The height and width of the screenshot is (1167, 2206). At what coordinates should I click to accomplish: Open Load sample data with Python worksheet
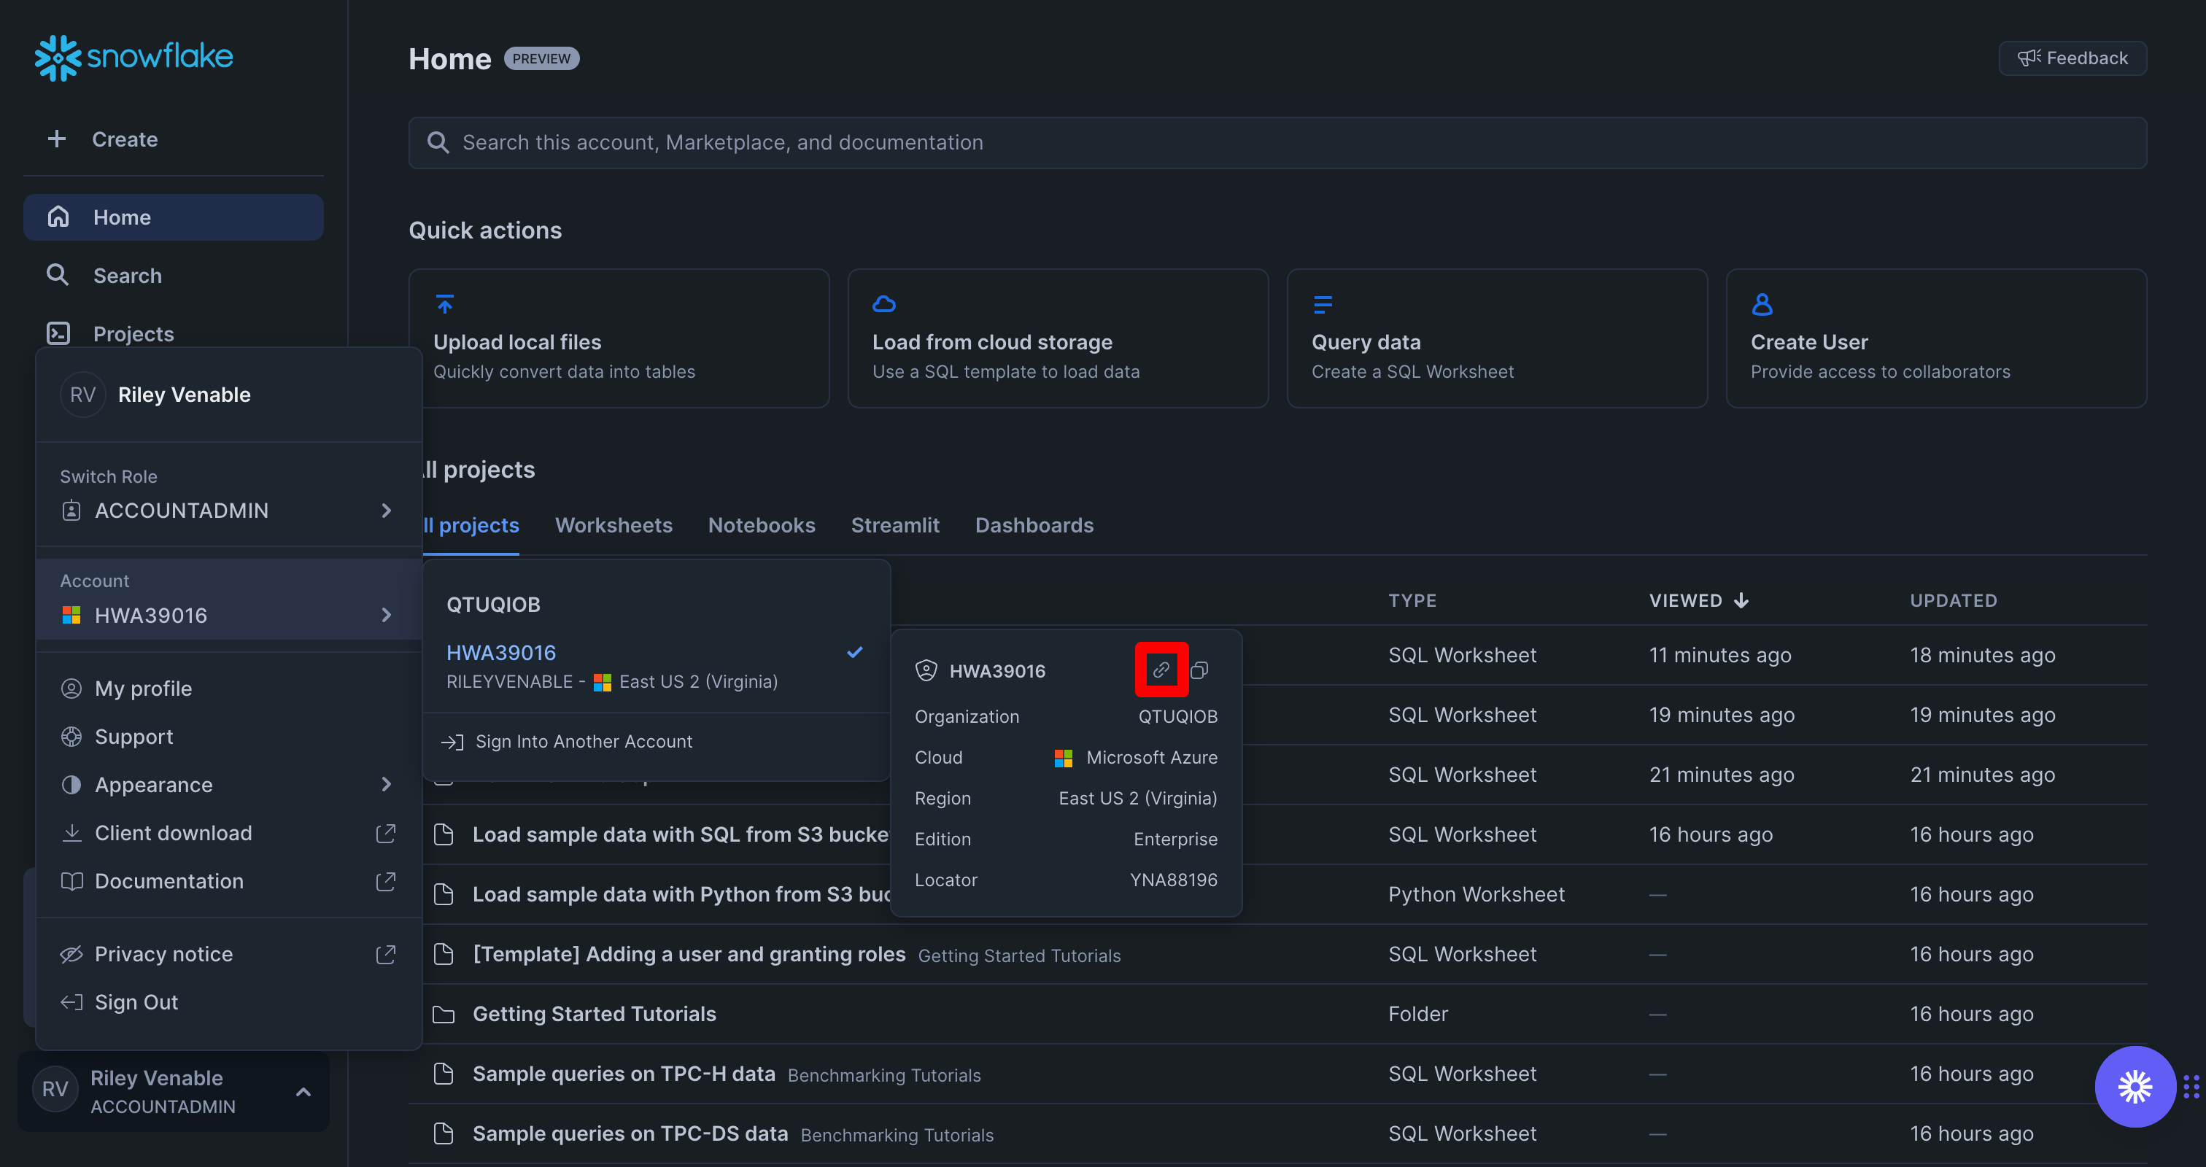click(x=681, y=894)
